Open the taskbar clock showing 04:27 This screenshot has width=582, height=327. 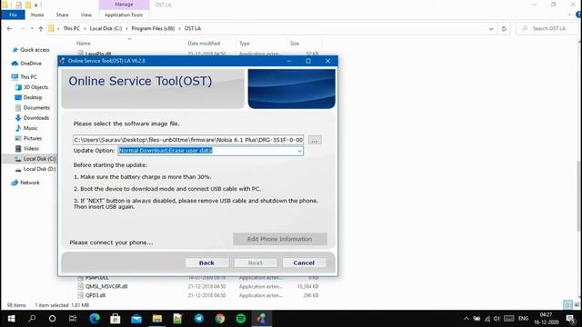546,319
